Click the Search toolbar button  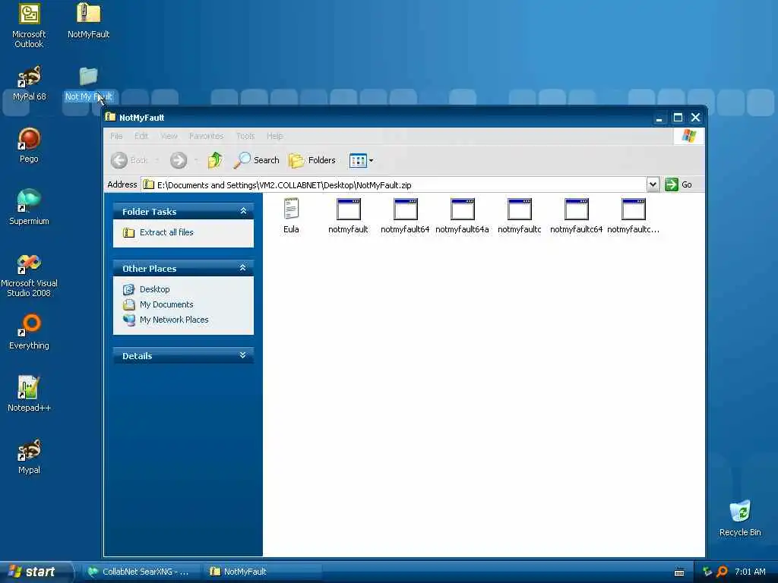click(257, 160)
